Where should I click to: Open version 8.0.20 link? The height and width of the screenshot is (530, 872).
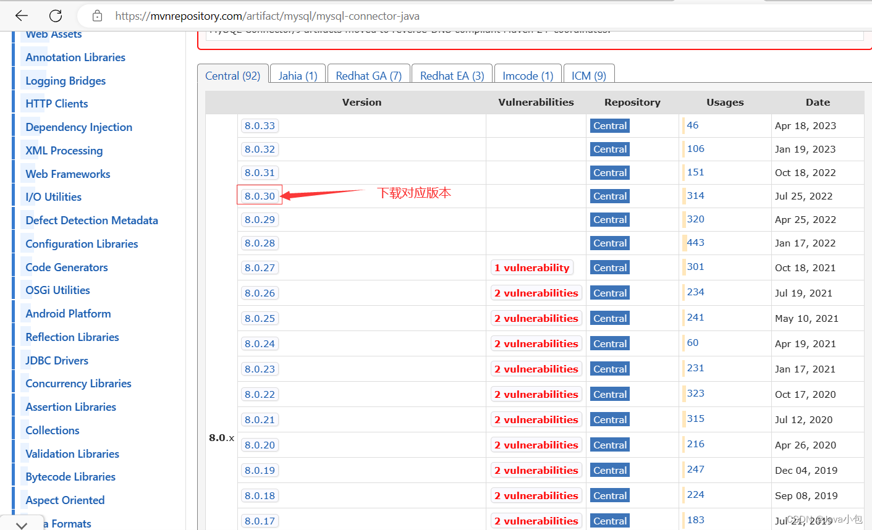[x=260, y=445]
